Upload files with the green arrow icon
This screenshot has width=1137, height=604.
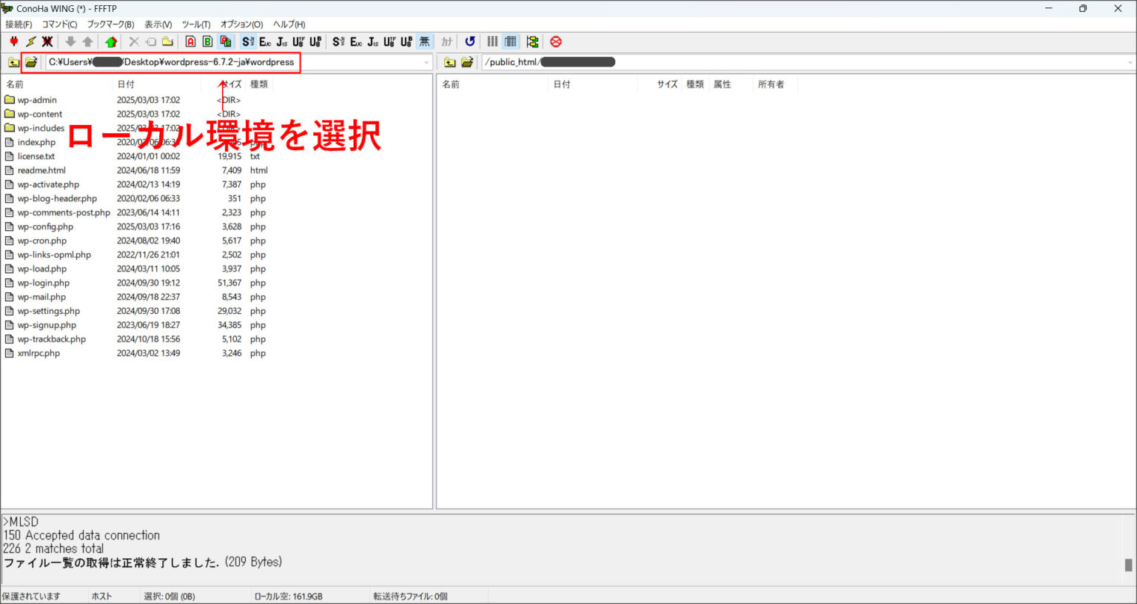click(111, 41)
